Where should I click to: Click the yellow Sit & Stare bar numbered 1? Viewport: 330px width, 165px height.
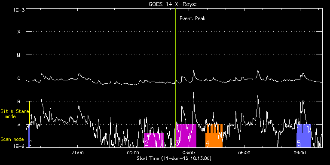tap(30, 113)
